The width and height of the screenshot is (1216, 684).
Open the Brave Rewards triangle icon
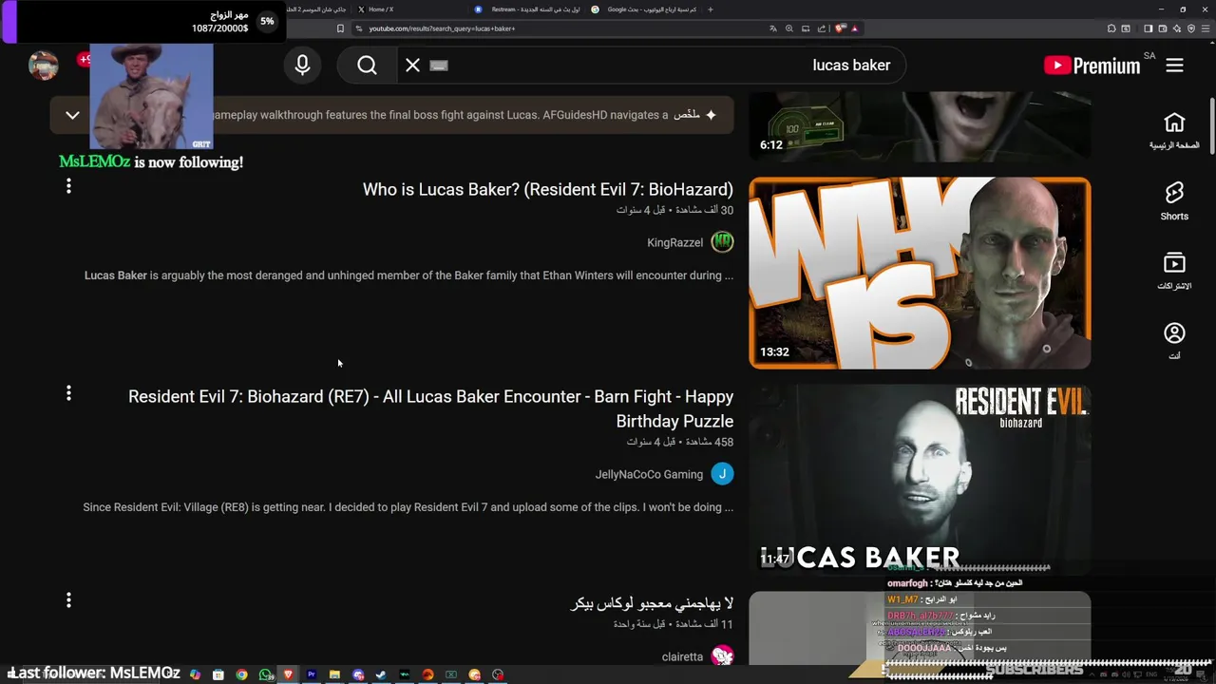point(854,28)
